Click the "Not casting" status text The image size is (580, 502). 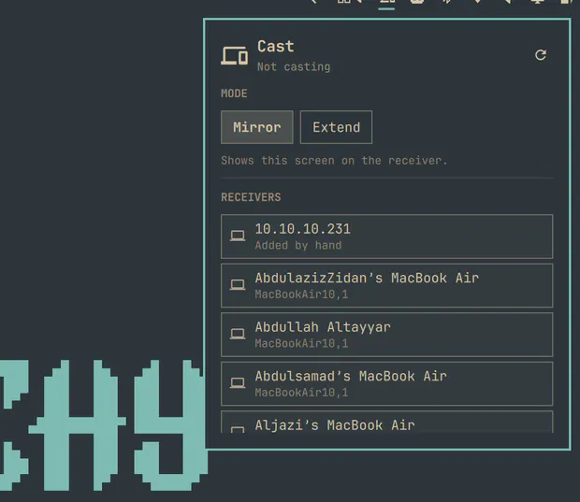pos(294,67)
